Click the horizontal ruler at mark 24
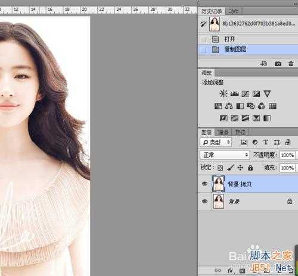Image resolution: width=298 pixels, height=276 pixels. 119,10
